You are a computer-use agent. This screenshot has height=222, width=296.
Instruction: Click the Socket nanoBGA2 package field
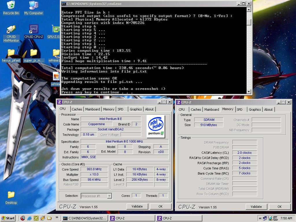(x=111, y=129)
